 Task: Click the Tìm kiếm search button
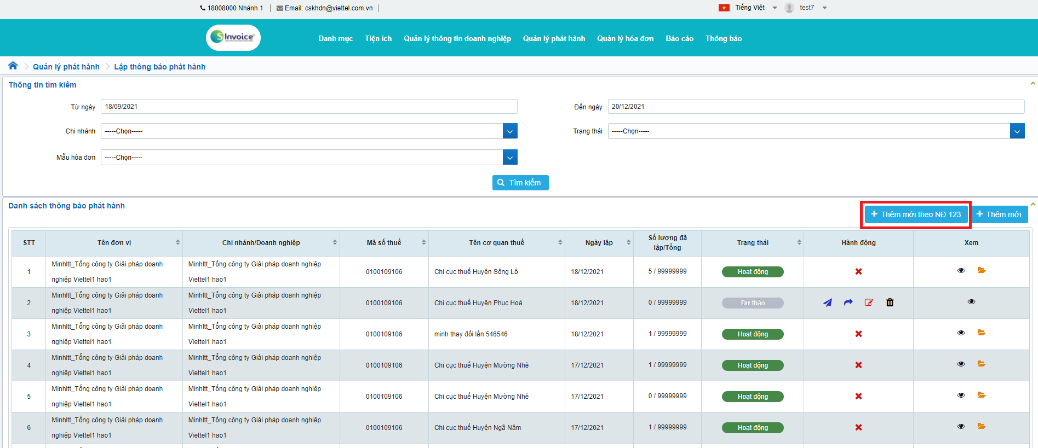520,183
